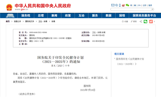Click the search magnifier icon
The height and width of the screenshot is (97, 161).
click(x=152, y=9)
